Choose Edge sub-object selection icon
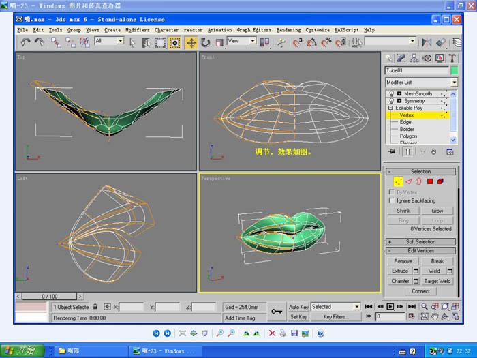 click(409, 181)
